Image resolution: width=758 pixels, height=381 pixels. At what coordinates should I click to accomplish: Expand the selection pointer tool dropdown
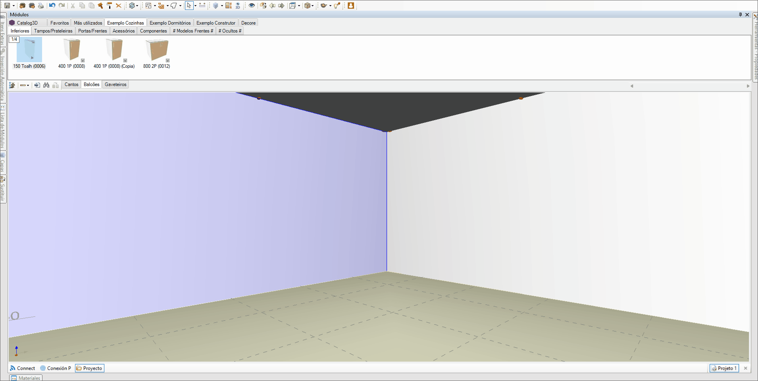195,6
